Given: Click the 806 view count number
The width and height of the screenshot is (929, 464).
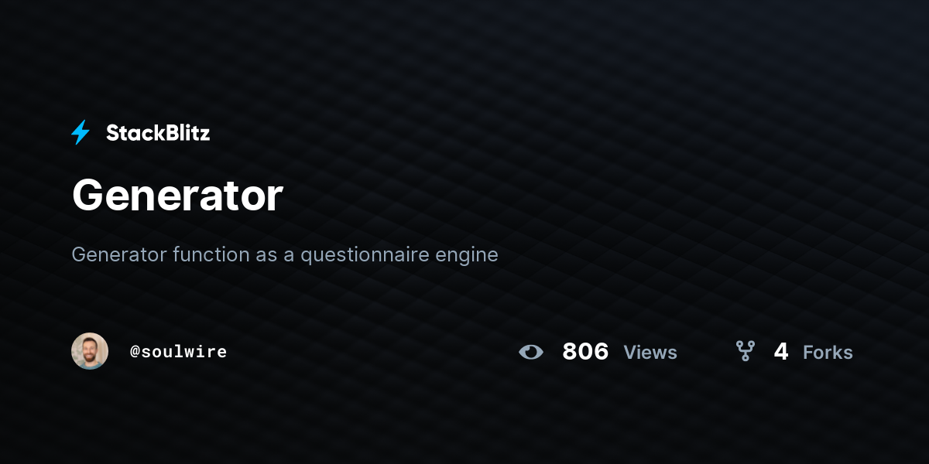Looking at the screenshot, I should [585, 352].
